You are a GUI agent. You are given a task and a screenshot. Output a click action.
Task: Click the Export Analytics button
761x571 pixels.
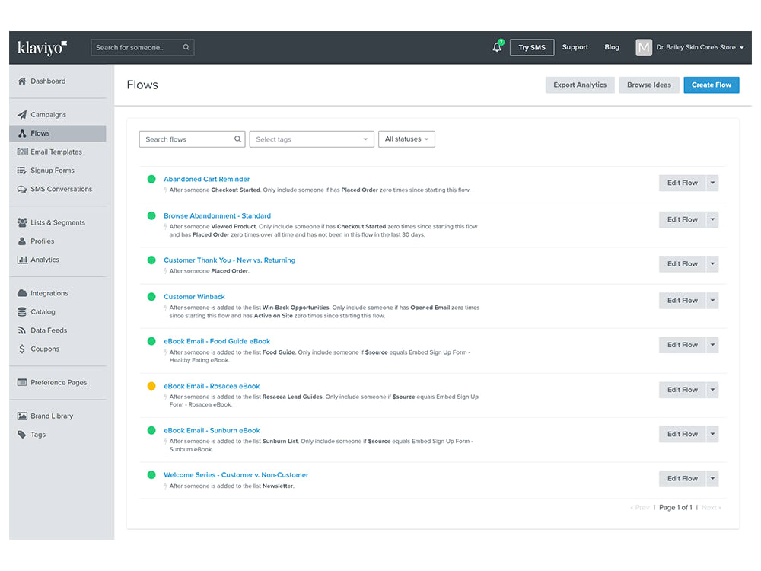pos(580,85)
